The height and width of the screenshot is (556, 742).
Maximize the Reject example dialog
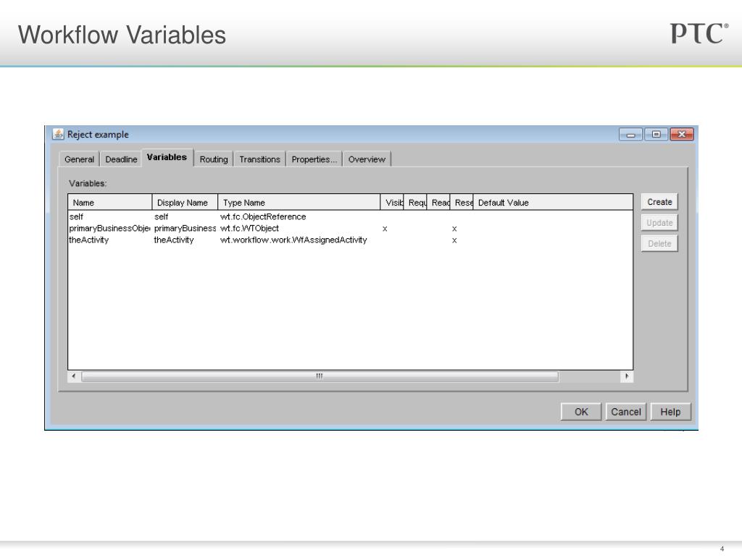point(656,134)
